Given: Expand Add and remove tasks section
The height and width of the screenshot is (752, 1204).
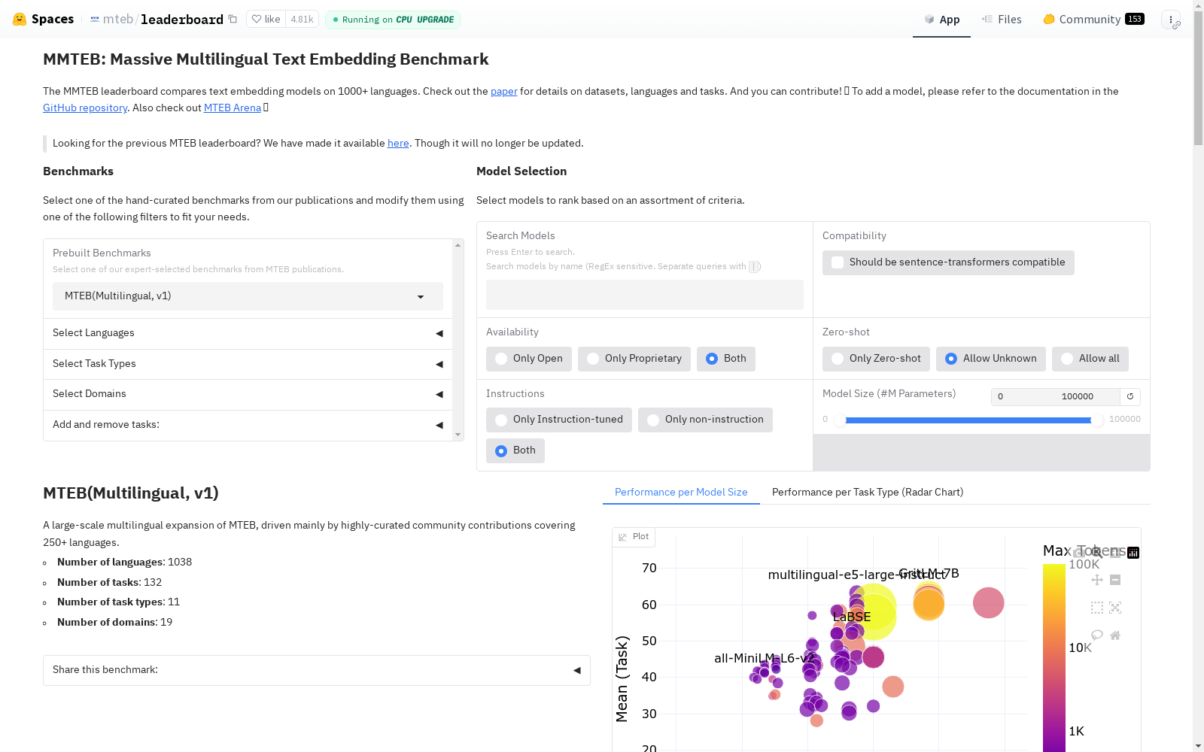Looking at the screenshot, I should [x=248, y=425].
